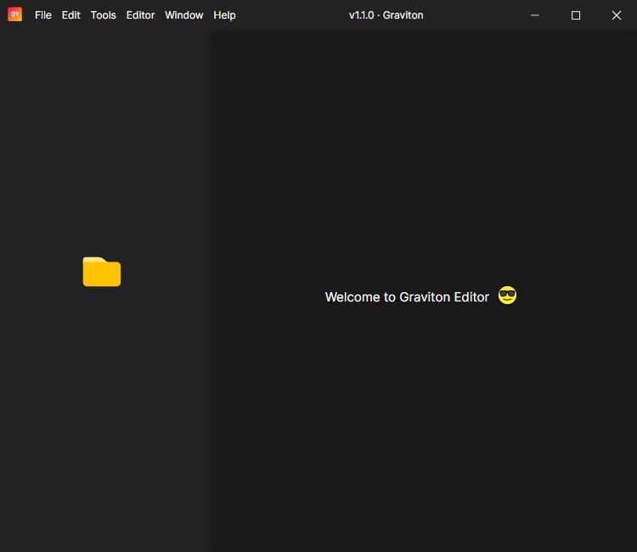This screenshot has height=552, width=637.
Task: Click the v1.1.0 · Graviton window title
Action: (x=386, y=15)
